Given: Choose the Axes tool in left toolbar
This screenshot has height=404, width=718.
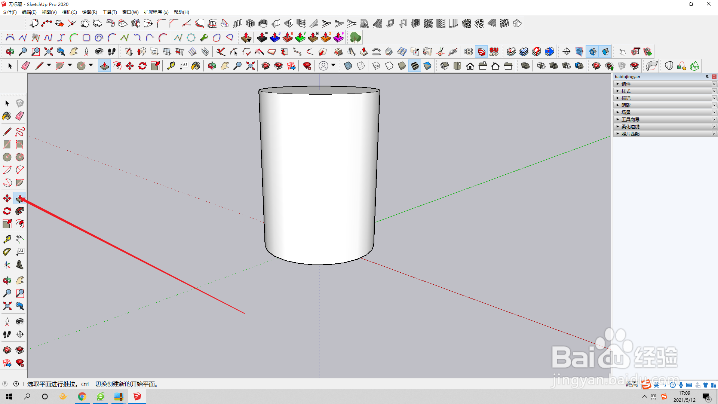Looking at the screenshot, I should click(7, 265).
